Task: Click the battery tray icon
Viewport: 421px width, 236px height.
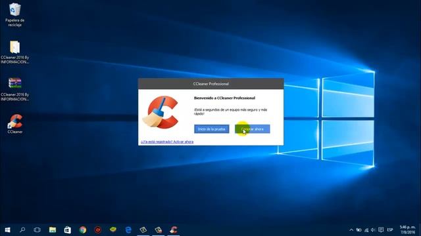Action: [359, 230]
